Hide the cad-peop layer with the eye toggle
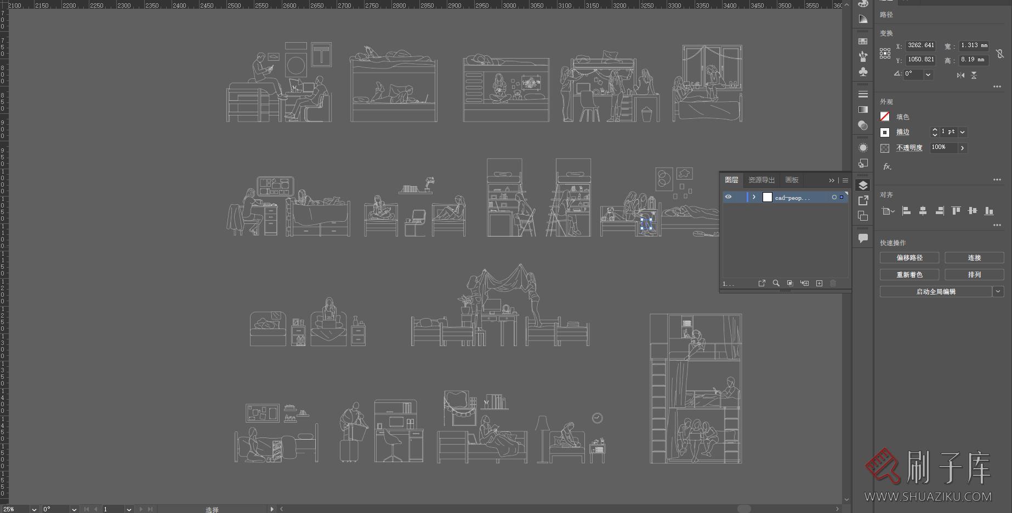 click(x=728, y=197)
